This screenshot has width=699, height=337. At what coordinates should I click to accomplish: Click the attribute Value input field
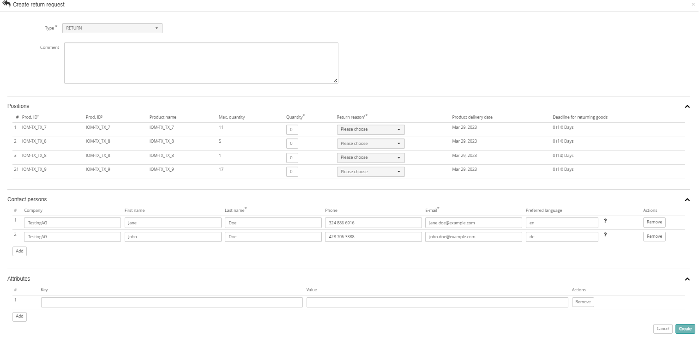[x=437, y=302]
